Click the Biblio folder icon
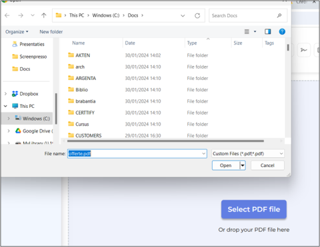320x247 pixels. coord(71,89)
